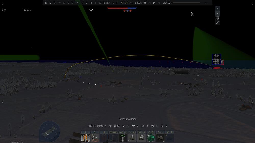Click the GES speed label
The width and height of the screenshot is (255, 143).
click(4, 10)
